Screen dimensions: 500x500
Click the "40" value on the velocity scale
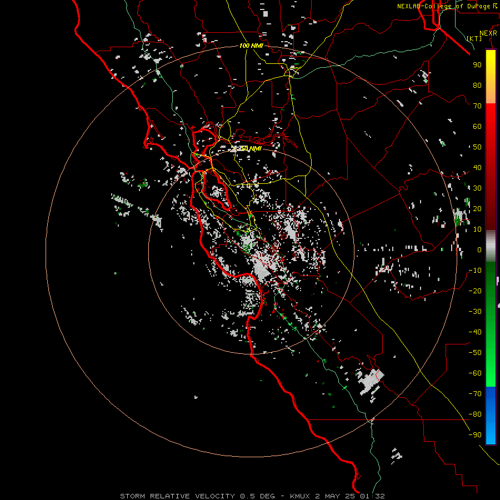[x=477, y=167]
